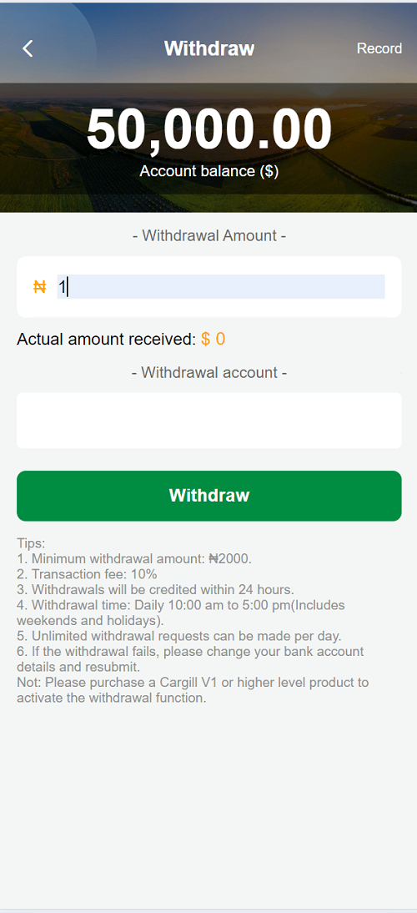Click the Actual amount received label
The width and height of the screenshot is (417, 913).
coord(107,339)
